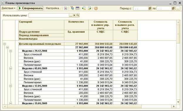Click the Стоимость в валюте упр. учета header

point(101,25)
